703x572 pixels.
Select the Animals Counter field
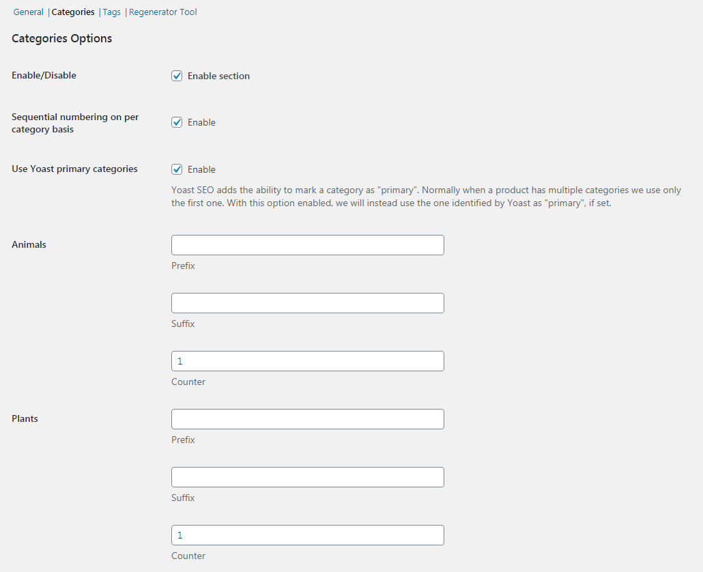pos(308,361)
